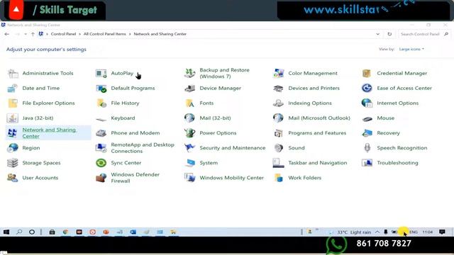
Task: Go back with the Back arrow
Action: pos(7,34)
